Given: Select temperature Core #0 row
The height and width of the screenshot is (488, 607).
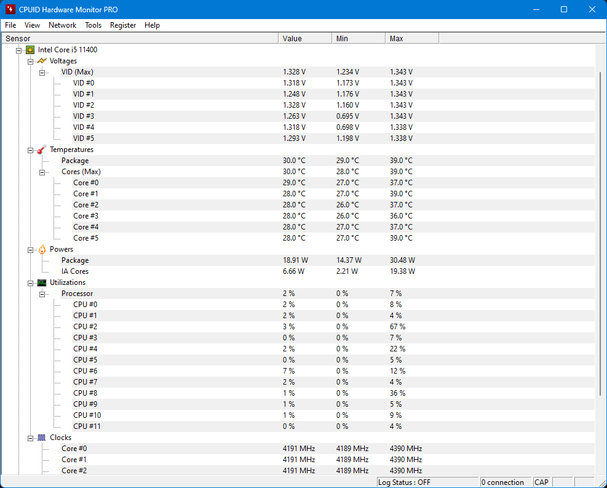Looking at the screenshot, I should coord(333,182).
